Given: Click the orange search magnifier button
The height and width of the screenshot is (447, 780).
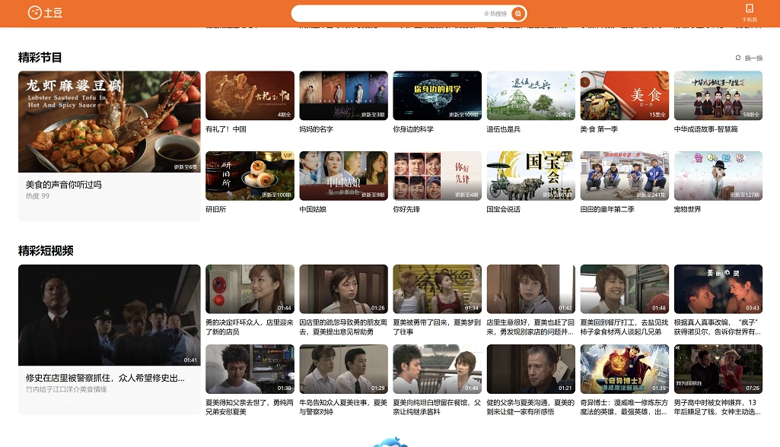Looking at the screenshot, I should point(518,14).
